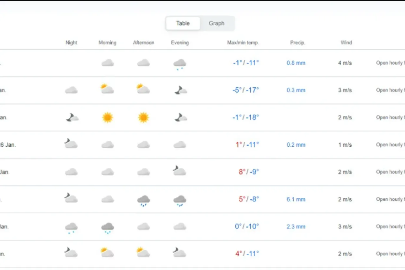The width and height of the screenshot is (405, 270).
Task: Click the sunny Morning icon in the -1°/-18° row
Action: pyautogui.click(x=107, y=117)
